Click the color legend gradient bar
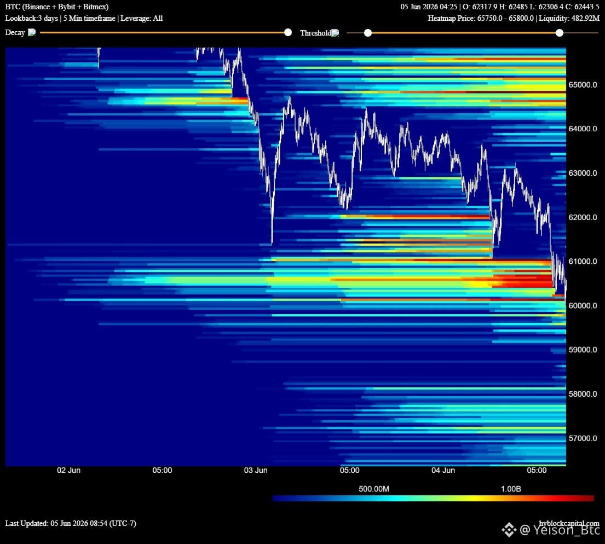The height and width of the screenshot is (544, 605). [433, 498]
